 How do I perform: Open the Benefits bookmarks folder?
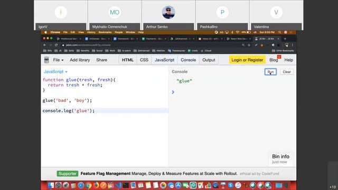[83, 51]
